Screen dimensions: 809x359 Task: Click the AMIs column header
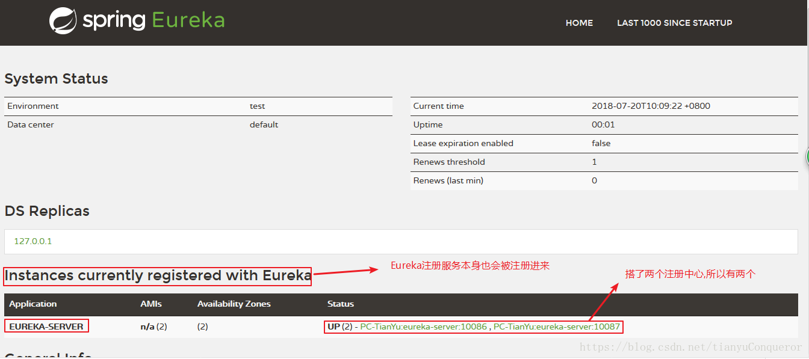point(151,304)
